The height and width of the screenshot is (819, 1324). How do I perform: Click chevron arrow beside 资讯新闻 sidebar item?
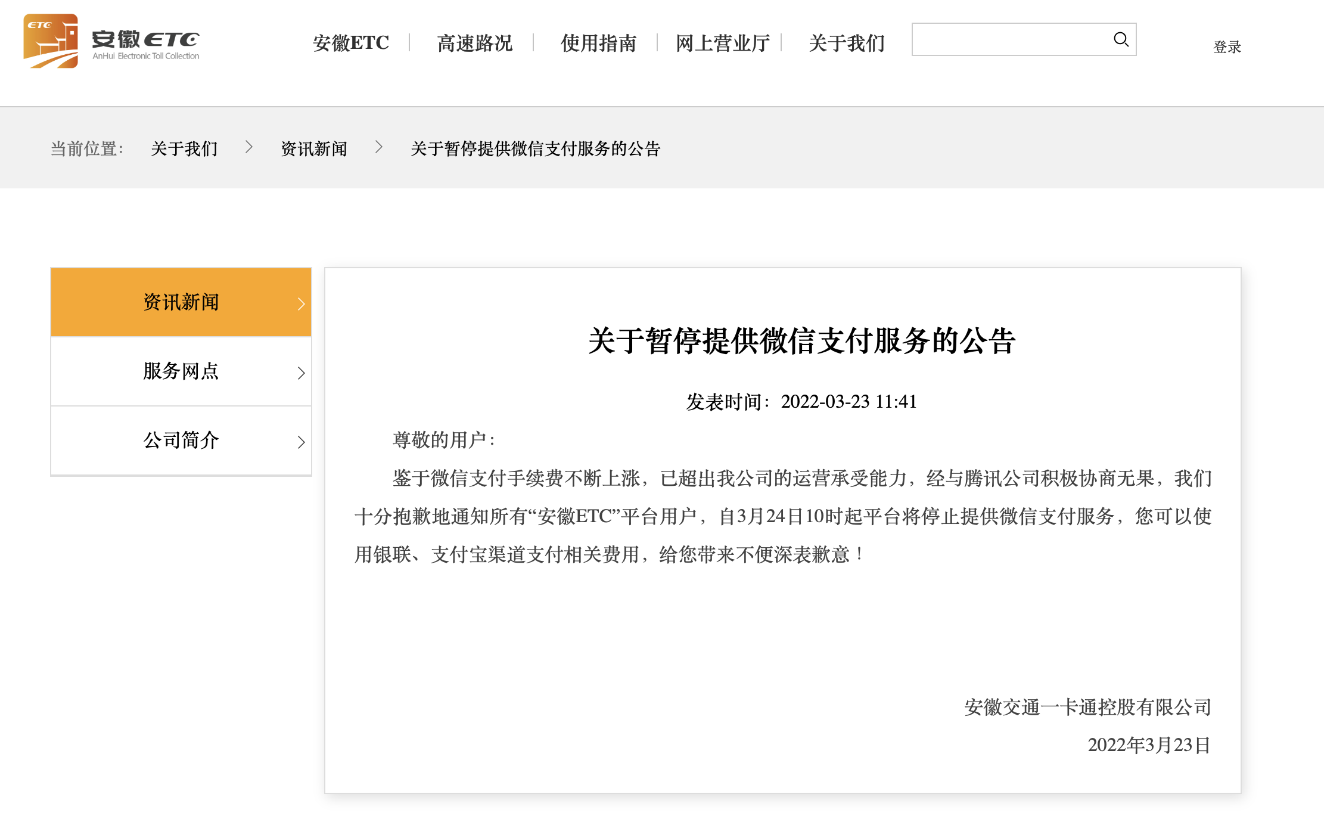click(302, 304)
